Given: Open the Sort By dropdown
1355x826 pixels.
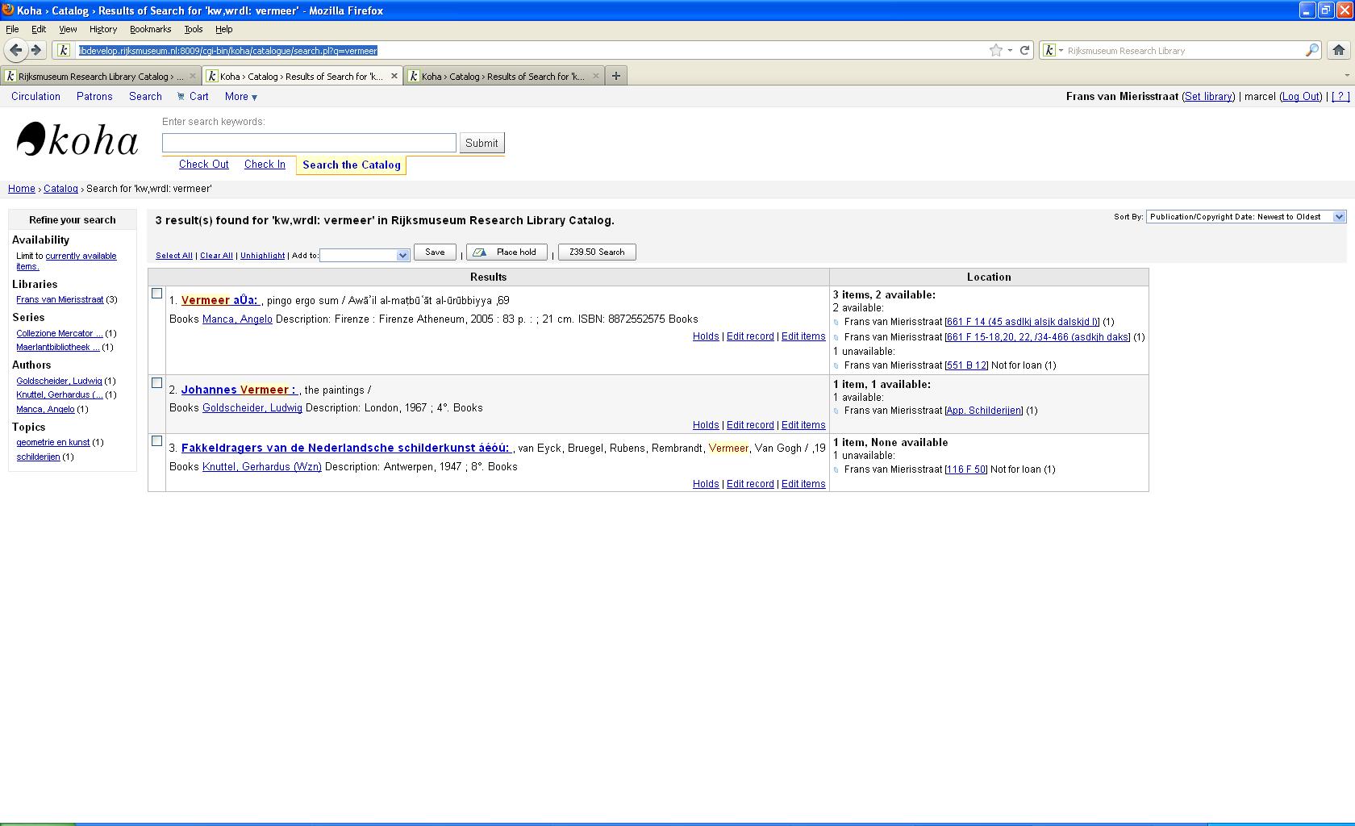Looking at the screenshot, I should tap(1245, 217).
